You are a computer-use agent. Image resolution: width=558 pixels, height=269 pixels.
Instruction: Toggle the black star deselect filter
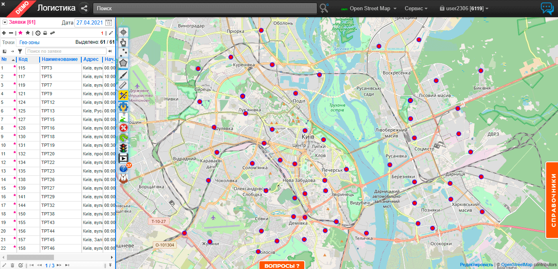click(x=28, y=33)
